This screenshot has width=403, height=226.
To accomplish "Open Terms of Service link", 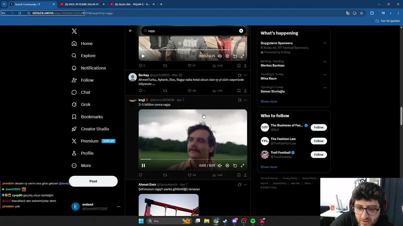I will (269, 178).
